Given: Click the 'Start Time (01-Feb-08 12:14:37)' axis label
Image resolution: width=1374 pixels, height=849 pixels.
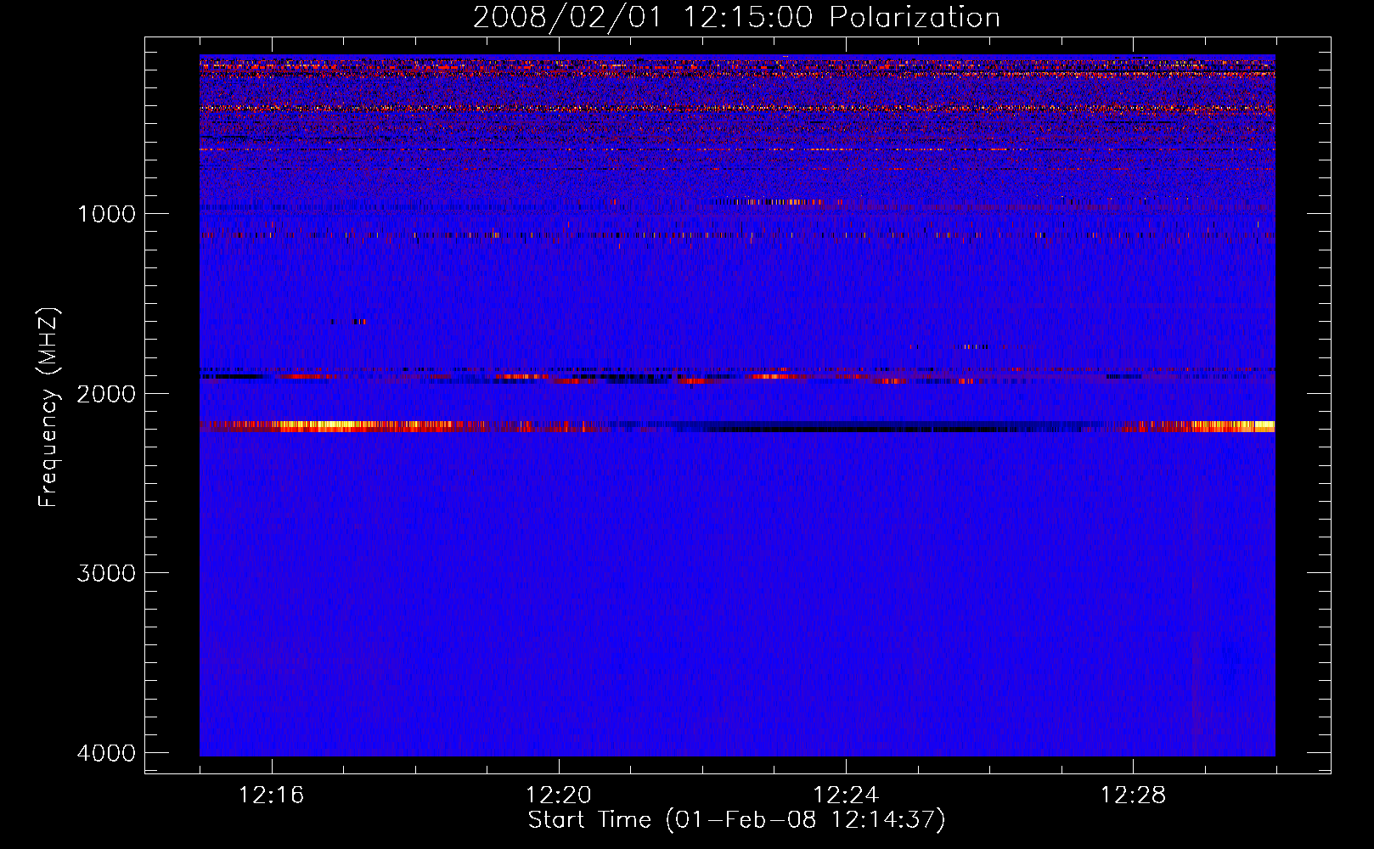Looking at the screenshot, I should click(736, 820).
